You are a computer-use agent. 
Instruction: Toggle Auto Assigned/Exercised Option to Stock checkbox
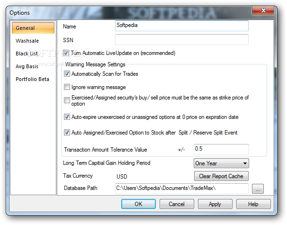click(x=67, y=132)
